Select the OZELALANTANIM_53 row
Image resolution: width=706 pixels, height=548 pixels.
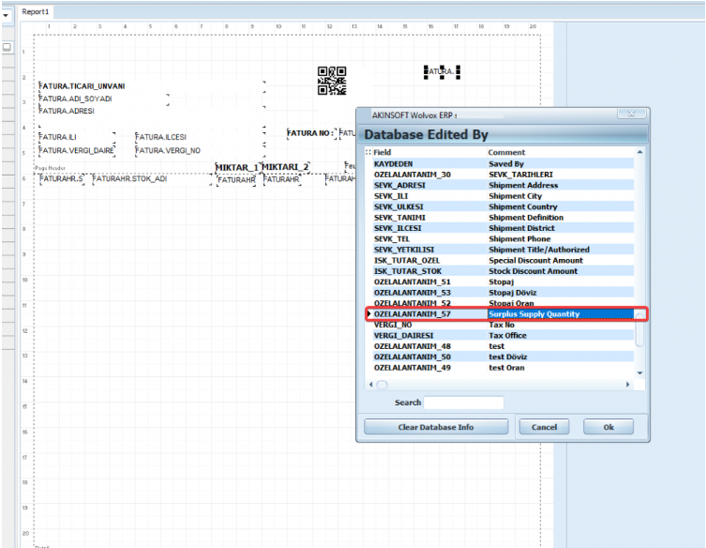pyautogui.click(x=503, y=293)
